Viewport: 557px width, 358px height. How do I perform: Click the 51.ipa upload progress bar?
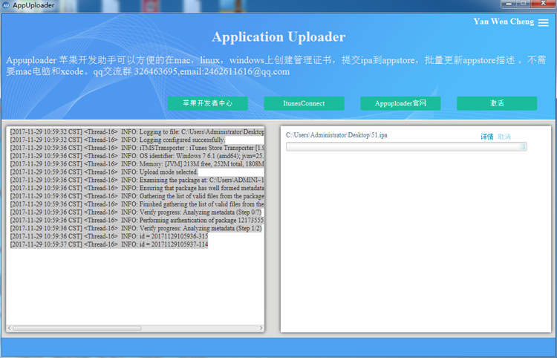(x=406, y=146)
